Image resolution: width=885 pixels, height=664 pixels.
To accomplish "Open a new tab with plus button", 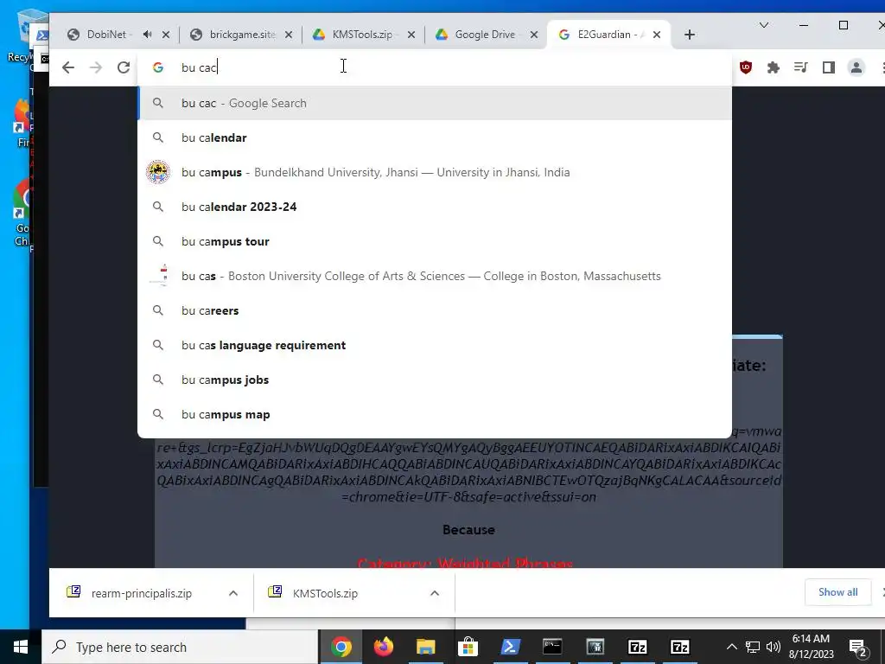I will (689, 35).
